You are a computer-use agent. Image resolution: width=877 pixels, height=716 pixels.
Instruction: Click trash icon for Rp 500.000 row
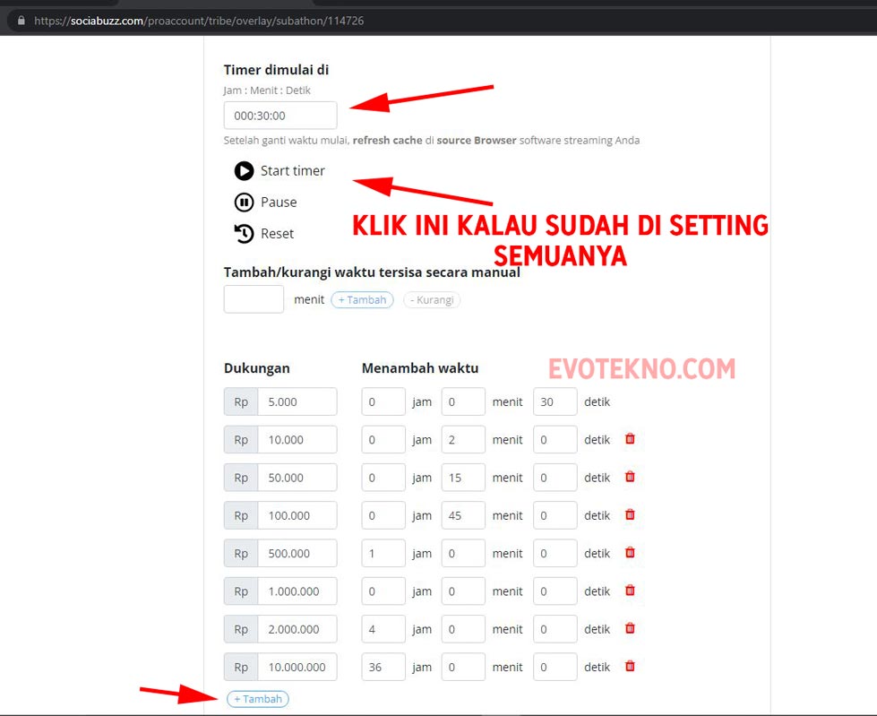point(630,553)
